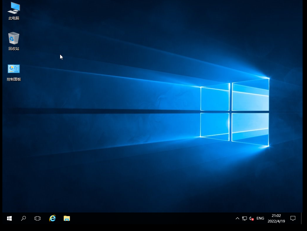Select the 回收站 recycle bin icon
The width and height of the screenshot is (307, 231).
14,41
